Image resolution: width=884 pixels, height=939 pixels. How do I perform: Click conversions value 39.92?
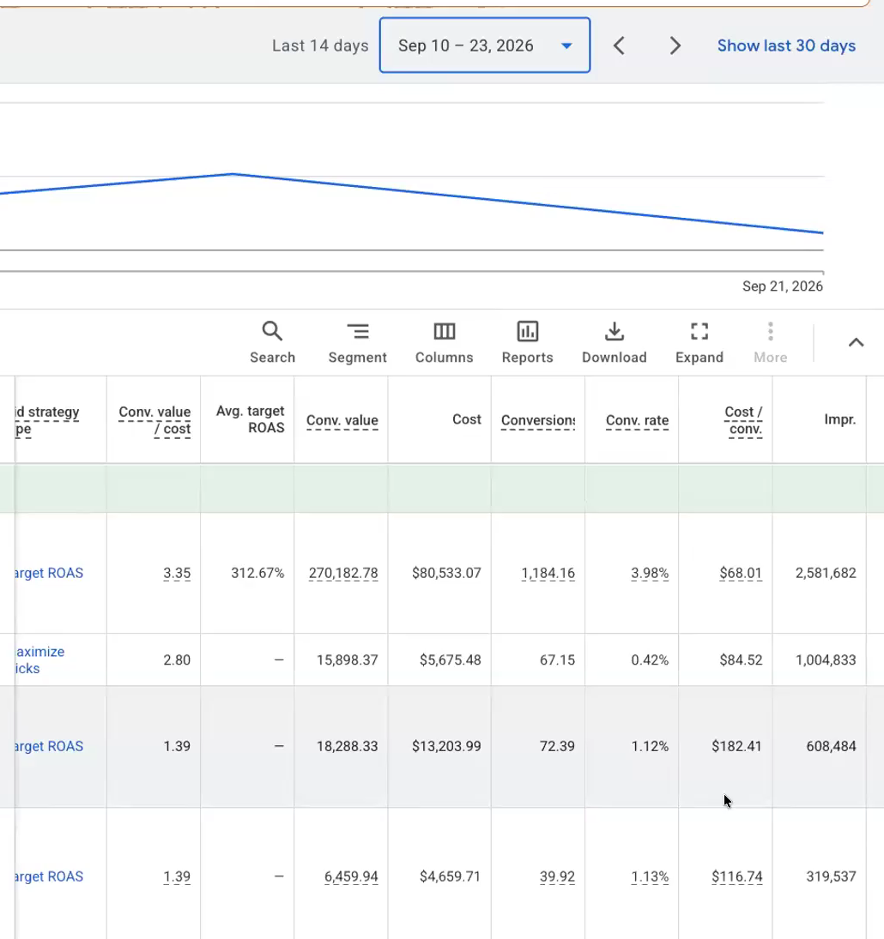point(557,876)
